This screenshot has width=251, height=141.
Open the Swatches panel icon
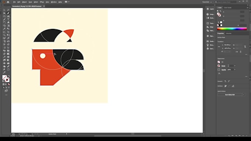tap(208, 41)
